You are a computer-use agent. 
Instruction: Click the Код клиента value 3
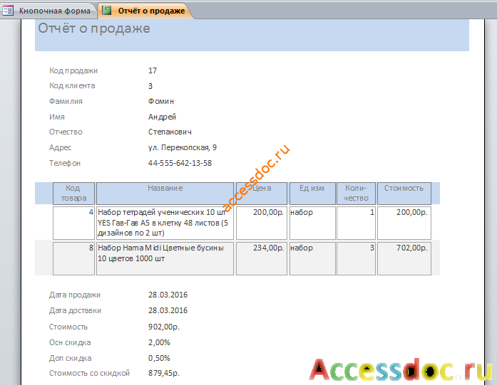click(x=150, y=86)
